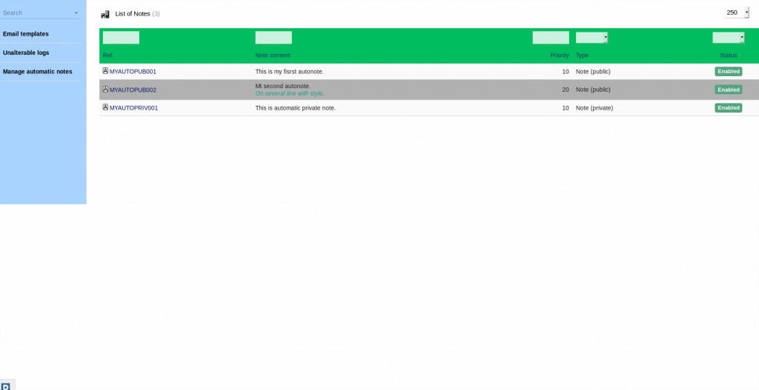The width and height of the screenshot is (759, 390).
Task: Open Unalterable logs menu entry
Action: 26,53
